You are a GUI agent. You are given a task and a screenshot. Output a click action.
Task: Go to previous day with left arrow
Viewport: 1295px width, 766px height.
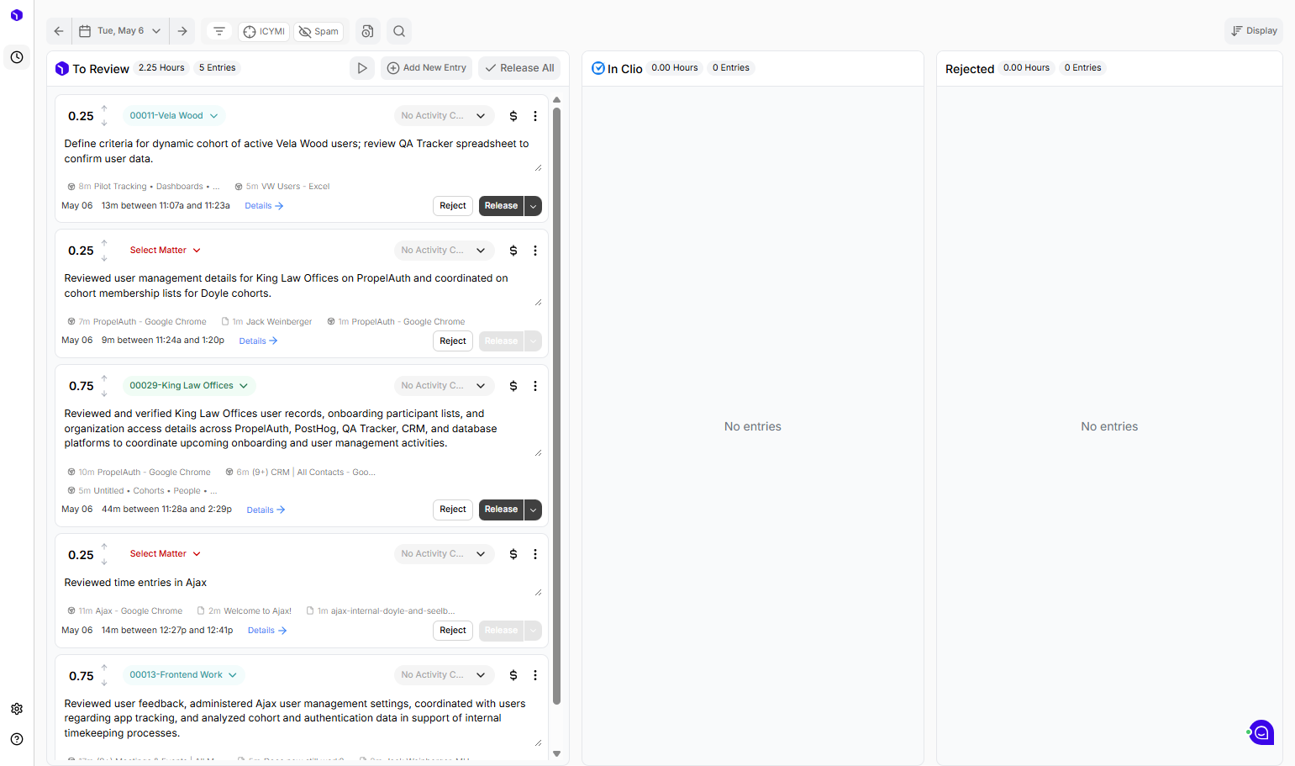(x=59, y=31)
